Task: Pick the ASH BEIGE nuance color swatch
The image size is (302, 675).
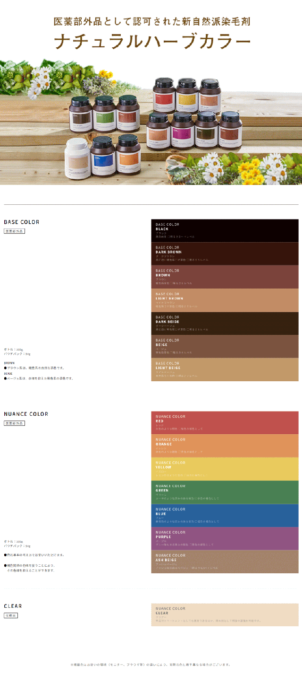Action: pos(225,561)
